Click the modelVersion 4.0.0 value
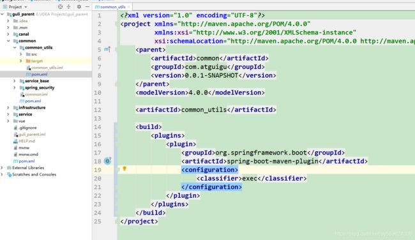 click(198, 93)
